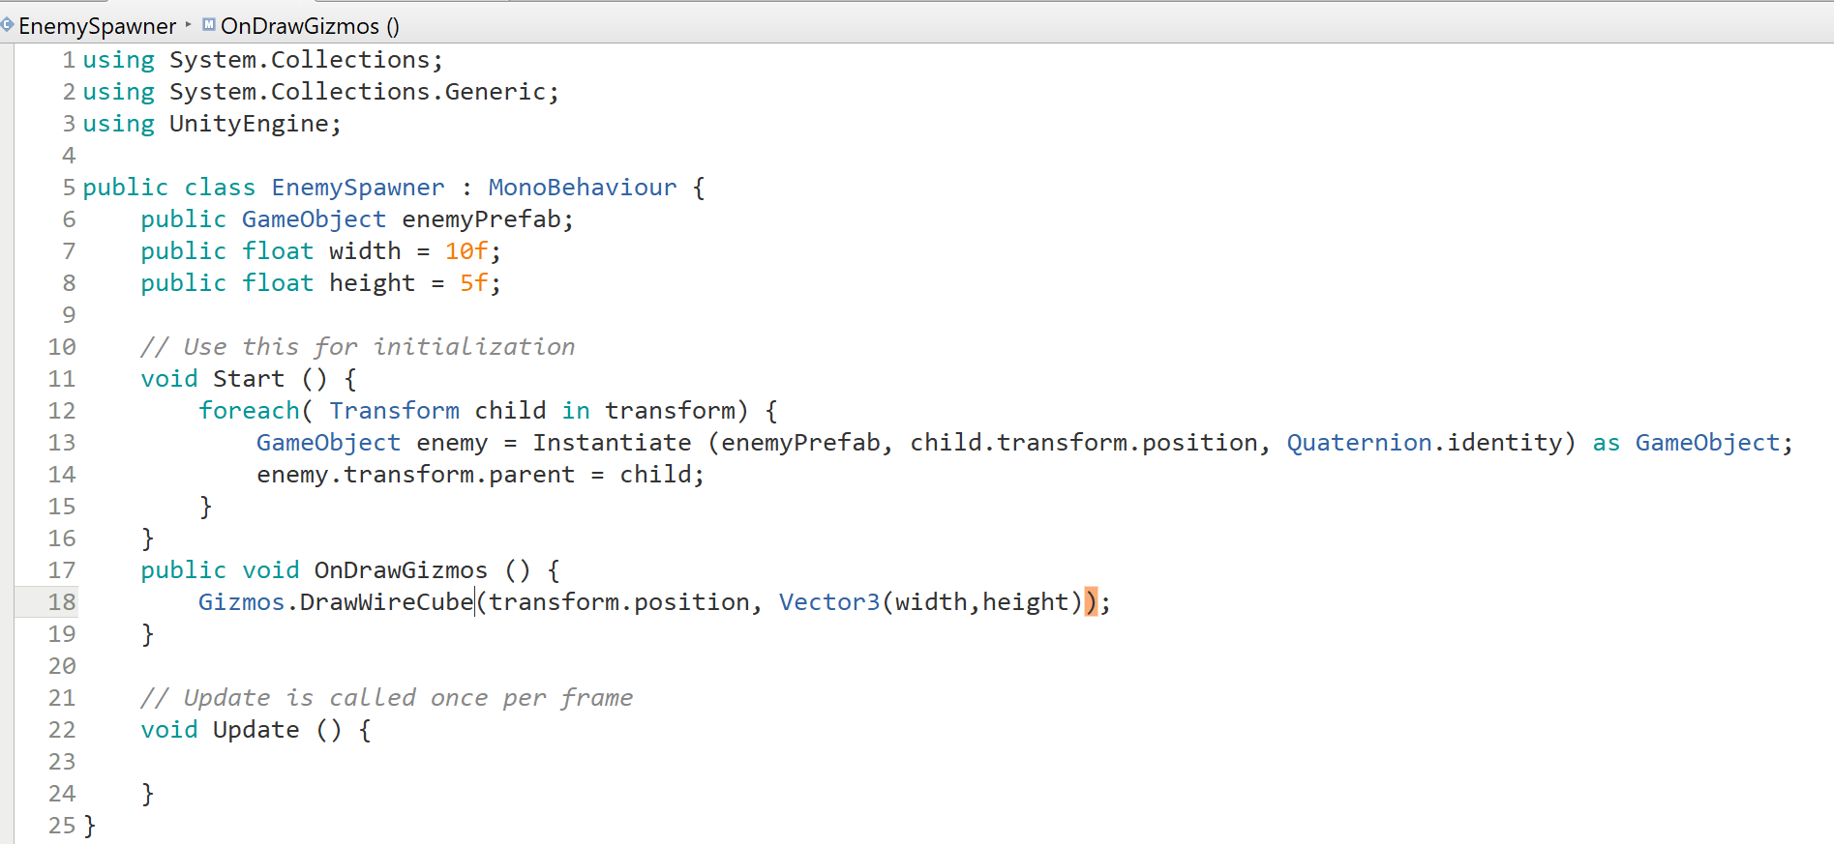The height and width of the screenshot is (844, 1834).
Task: Click the 'Use this for initialization' comment
Action: click(358, 347)
